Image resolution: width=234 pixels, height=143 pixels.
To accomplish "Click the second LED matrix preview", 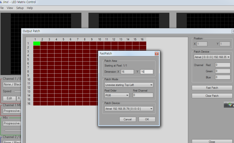I will 129,20.
